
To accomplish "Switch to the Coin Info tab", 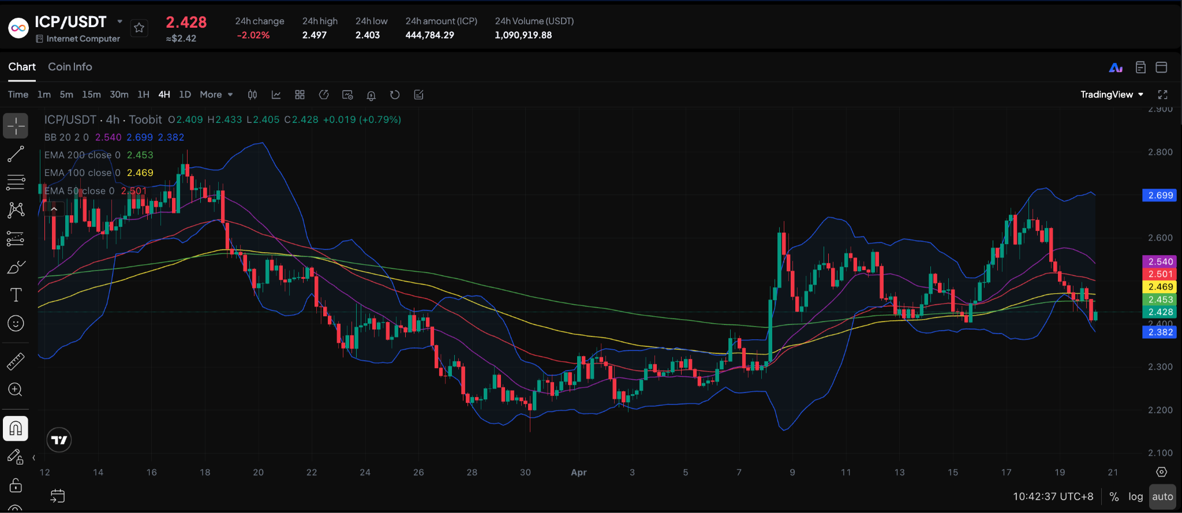I will pyautogui.click(x=70, y=67).
